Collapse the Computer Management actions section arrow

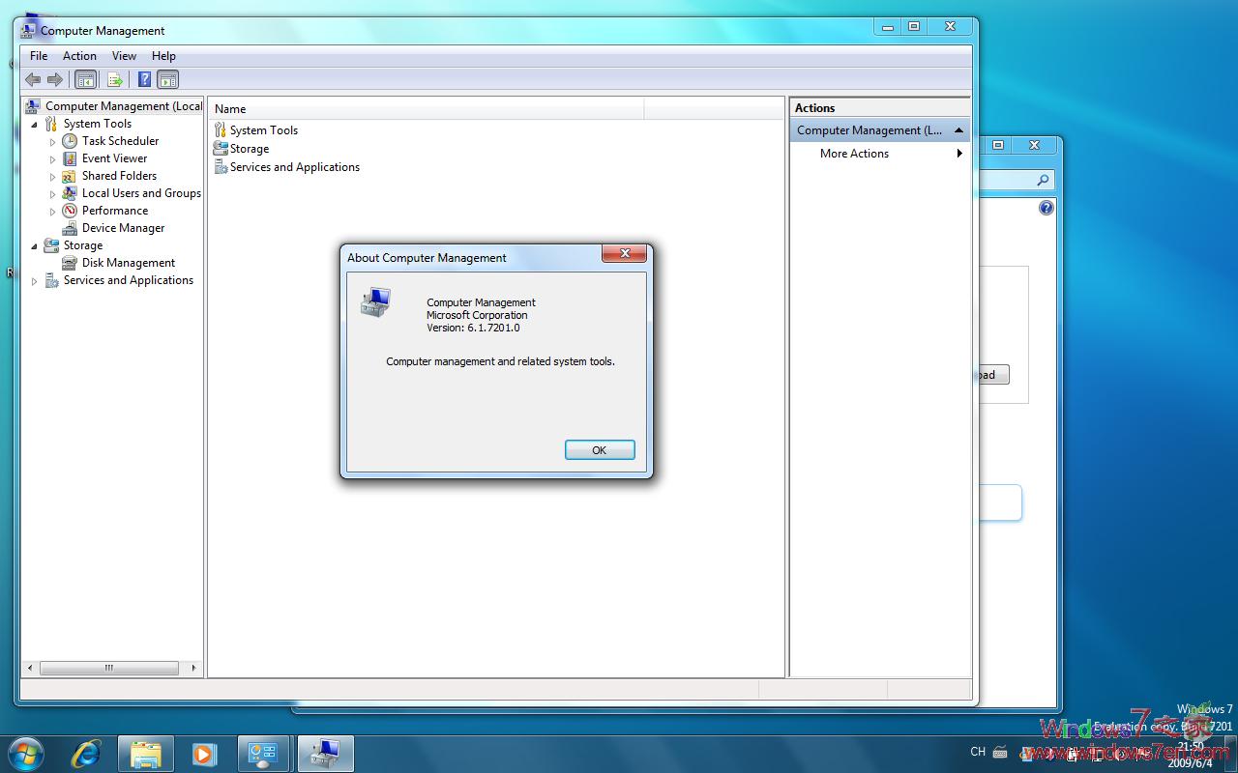pos(958,130)
